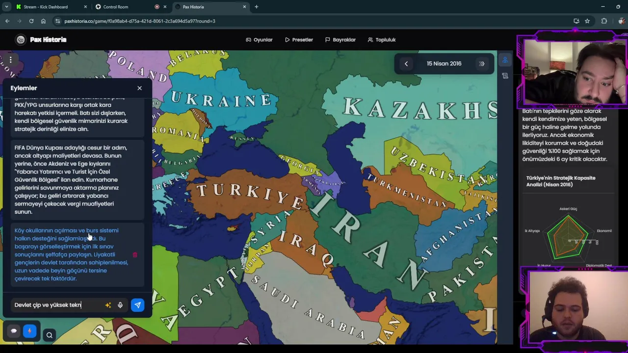
Task: Open browser extensions menu
Action: (x=604, y=21)
